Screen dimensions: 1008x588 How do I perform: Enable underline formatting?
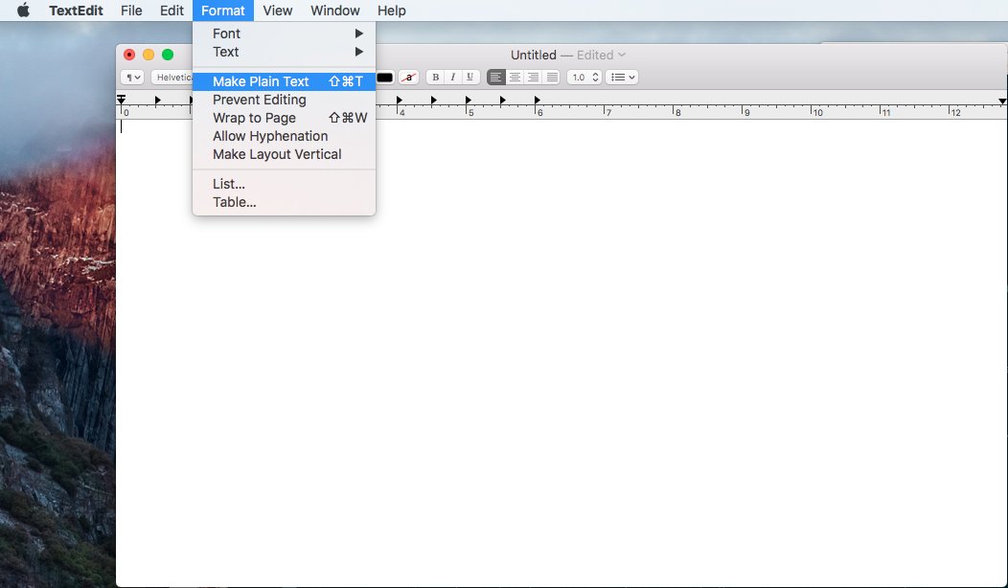coord(470,78)
